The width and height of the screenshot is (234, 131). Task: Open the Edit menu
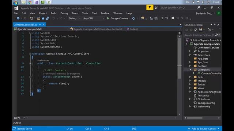23,13
